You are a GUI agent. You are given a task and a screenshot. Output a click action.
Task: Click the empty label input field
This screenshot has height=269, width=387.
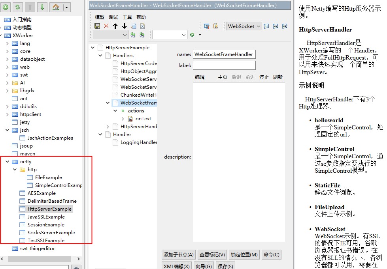click(x=224, y=65)
